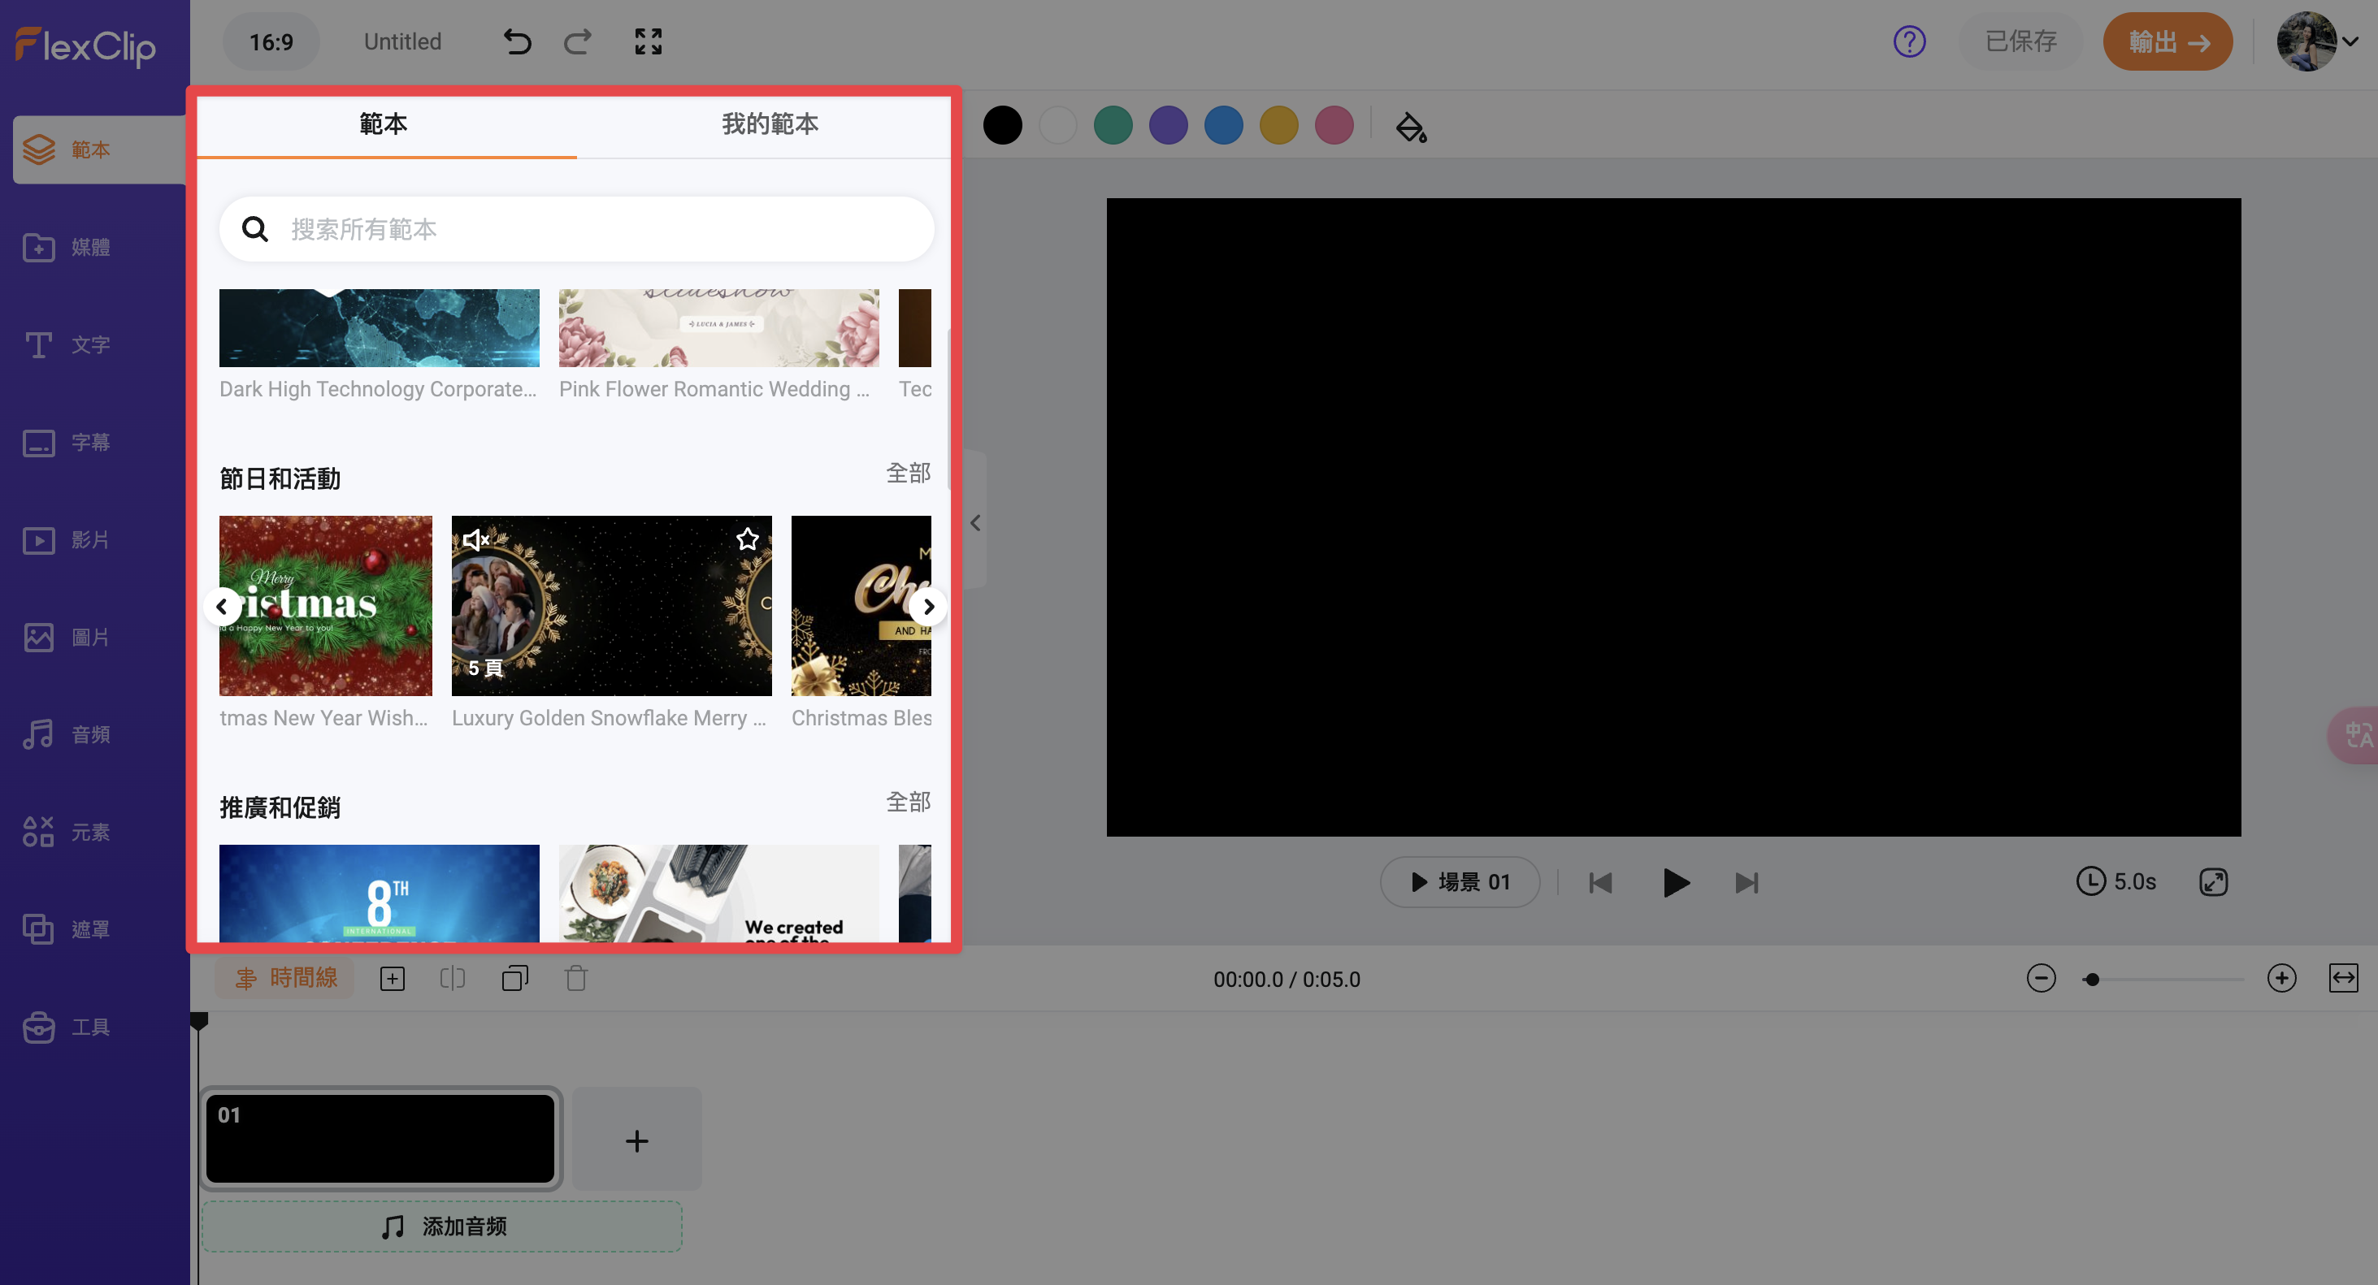Skip to previous scene

click(1601, 883)
